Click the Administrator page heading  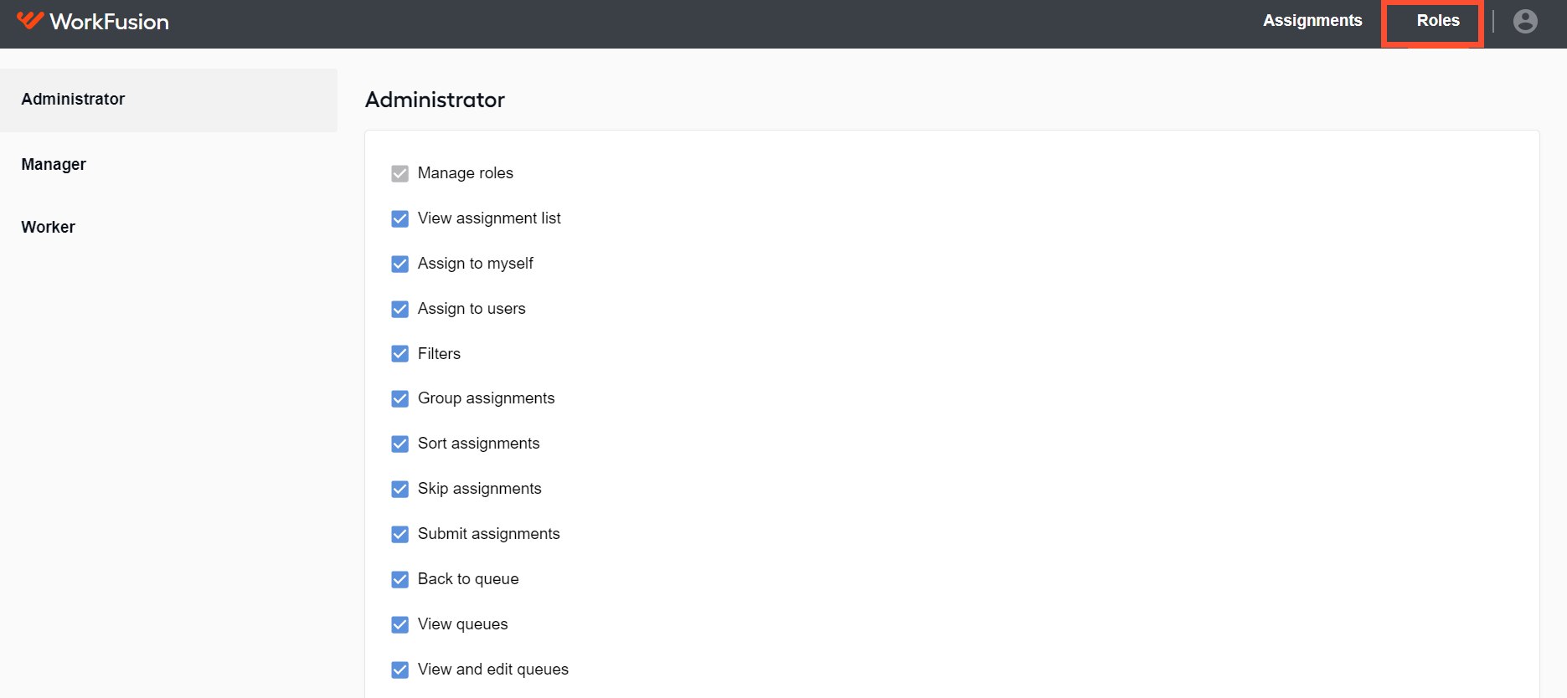(435, 100)
